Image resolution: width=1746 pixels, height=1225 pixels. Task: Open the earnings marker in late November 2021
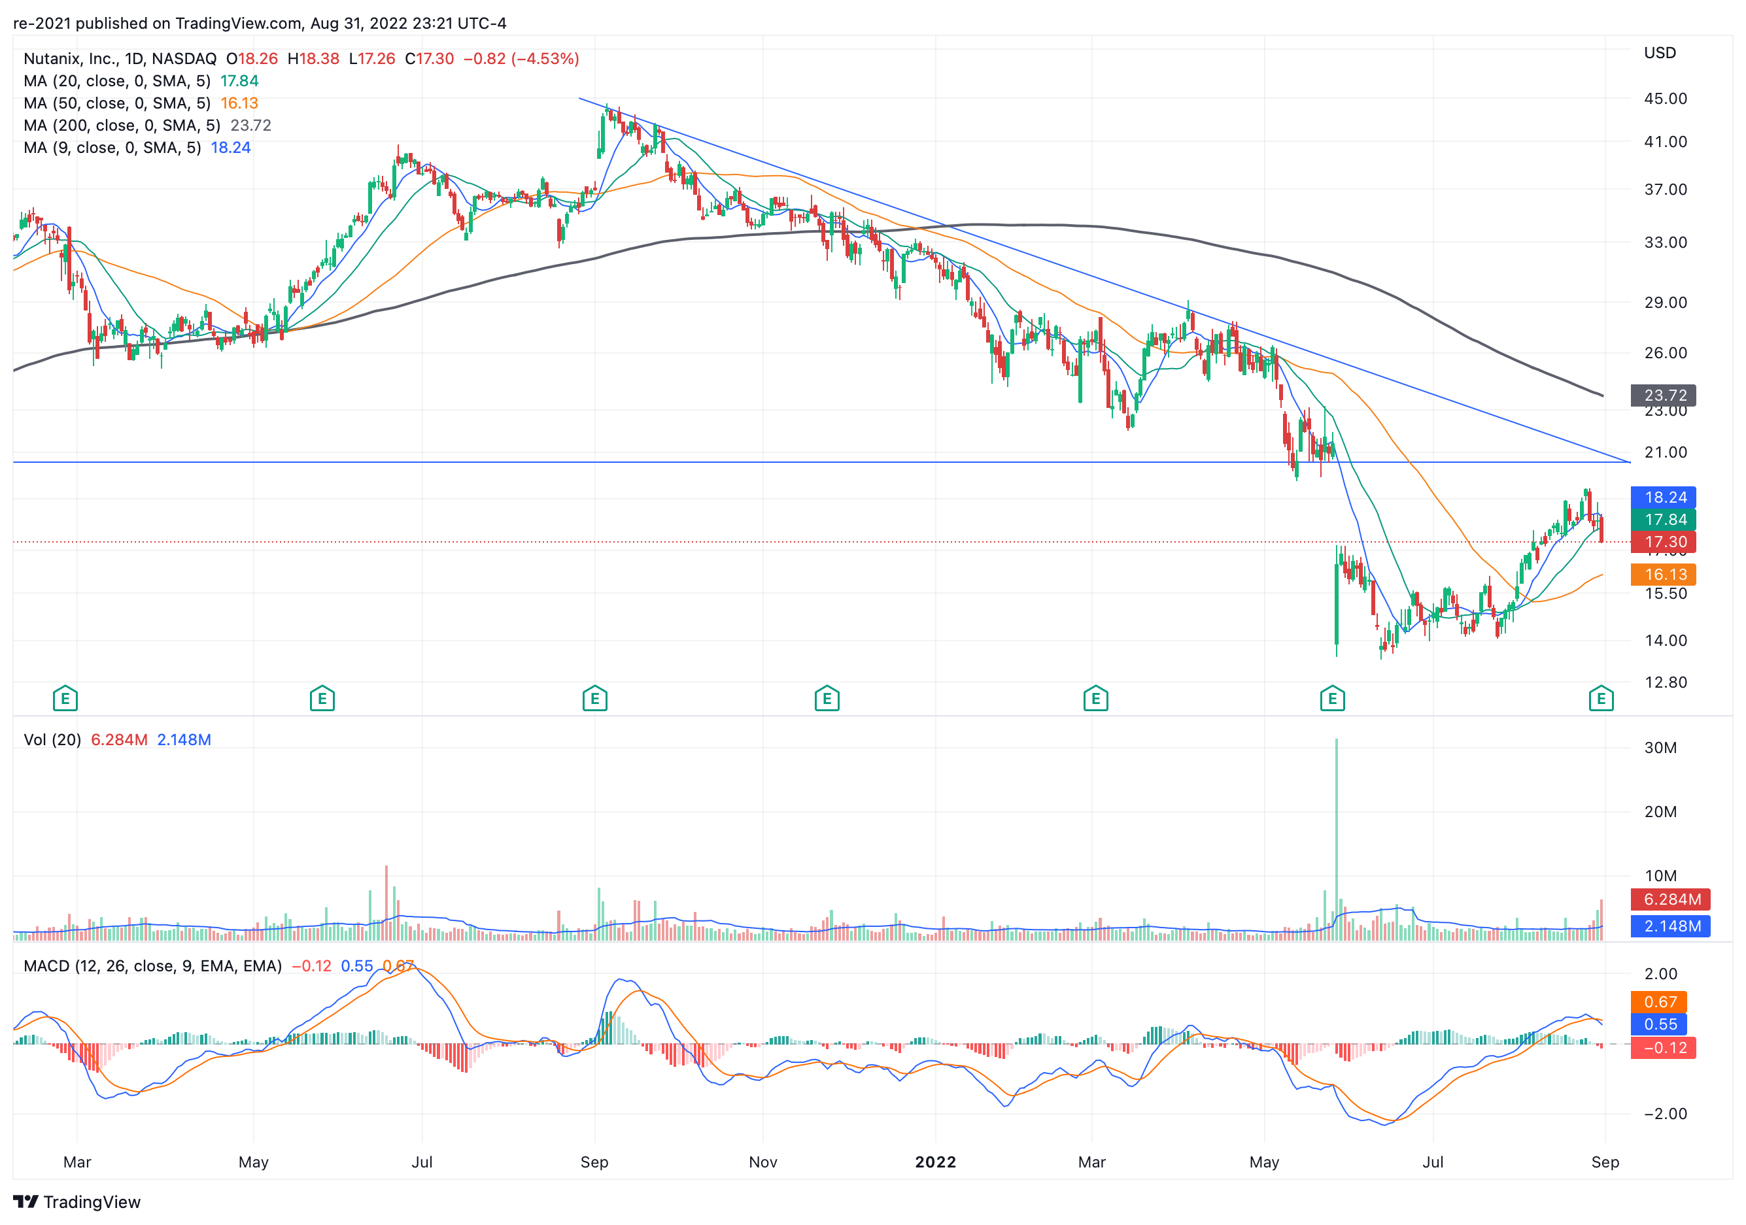[x=827, y=698]
